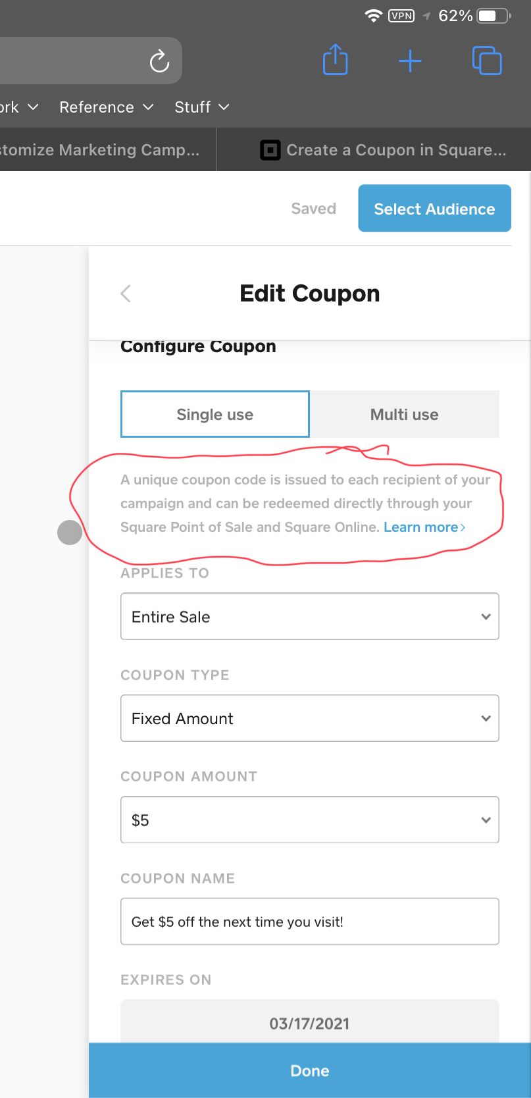The image size is (531, 1098).
Task: Switch coupon to Multi use
Action: (404, 415)
